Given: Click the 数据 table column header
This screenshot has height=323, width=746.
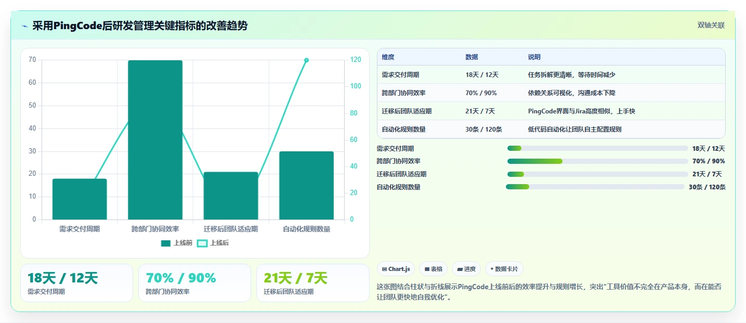Looking at the screenshot, I should (472, 57).
